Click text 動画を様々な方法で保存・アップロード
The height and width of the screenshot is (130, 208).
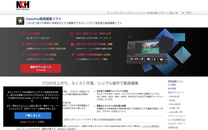pyautogui.click(x=94, y=38)
